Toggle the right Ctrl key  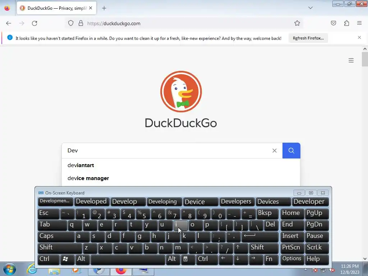pos(207,259)
